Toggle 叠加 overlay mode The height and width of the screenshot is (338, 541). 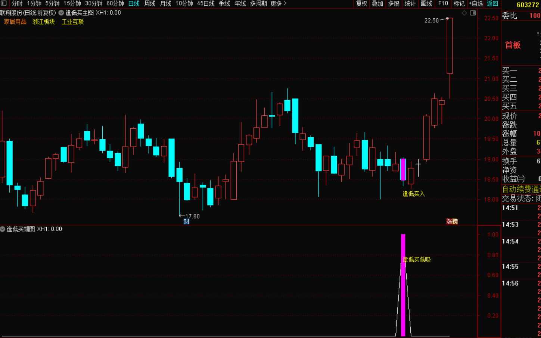[x=377, y=4]
